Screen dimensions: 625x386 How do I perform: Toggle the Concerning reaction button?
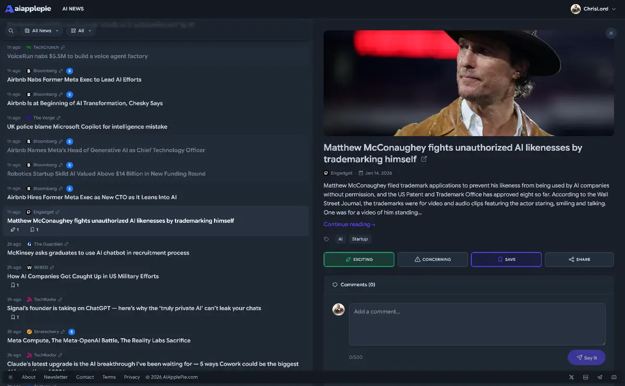(x=433, y=259)
